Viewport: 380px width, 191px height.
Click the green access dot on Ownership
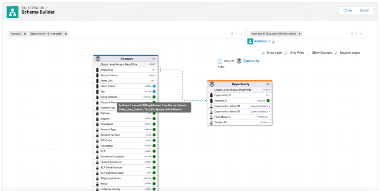pyautogui.click(x=154, y=146)
